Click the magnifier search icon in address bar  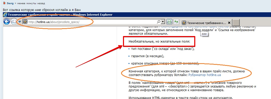point(158,22)
